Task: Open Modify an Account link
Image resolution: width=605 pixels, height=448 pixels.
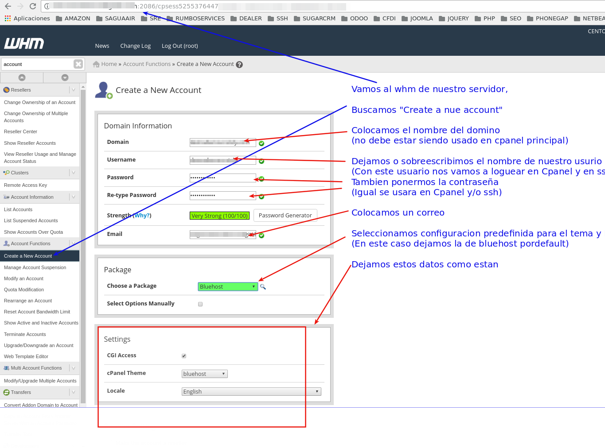Action: click(23, 278)
